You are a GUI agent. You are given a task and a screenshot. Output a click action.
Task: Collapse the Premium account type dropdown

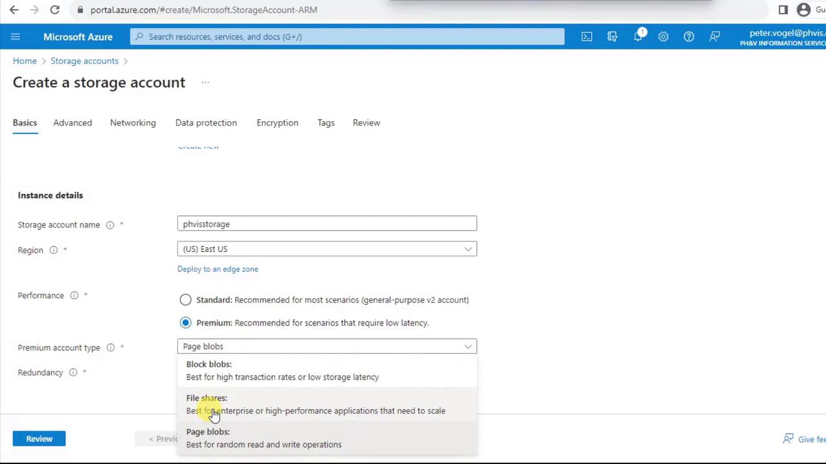[x=327, y=347]
